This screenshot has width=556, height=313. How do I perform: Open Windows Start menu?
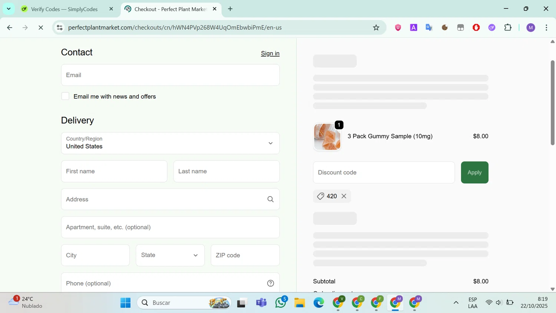point(125,303)
